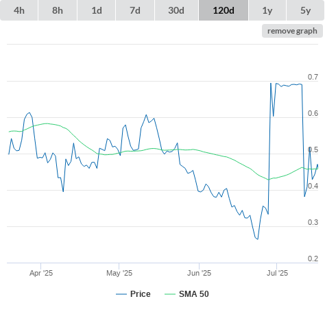This screenshot has width=325, height=312.
Task: Select the 30d time range
Action: coord(176,10)
